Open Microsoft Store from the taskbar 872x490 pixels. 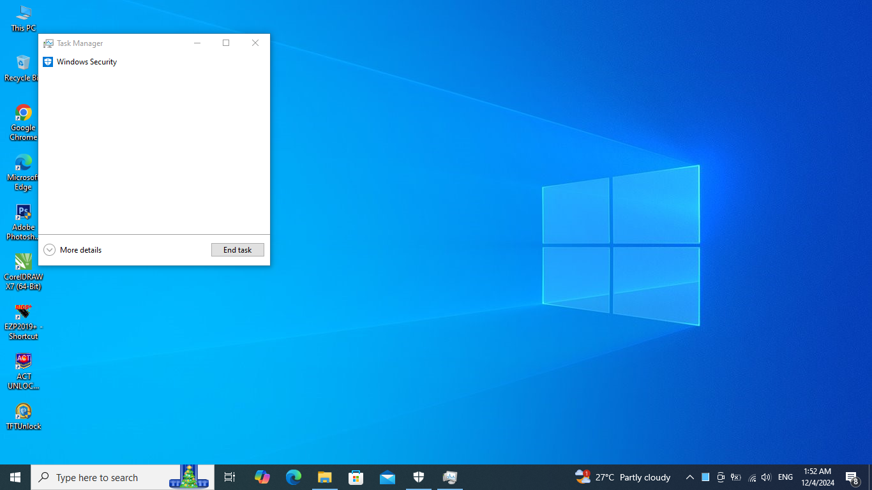coord(356,477)
